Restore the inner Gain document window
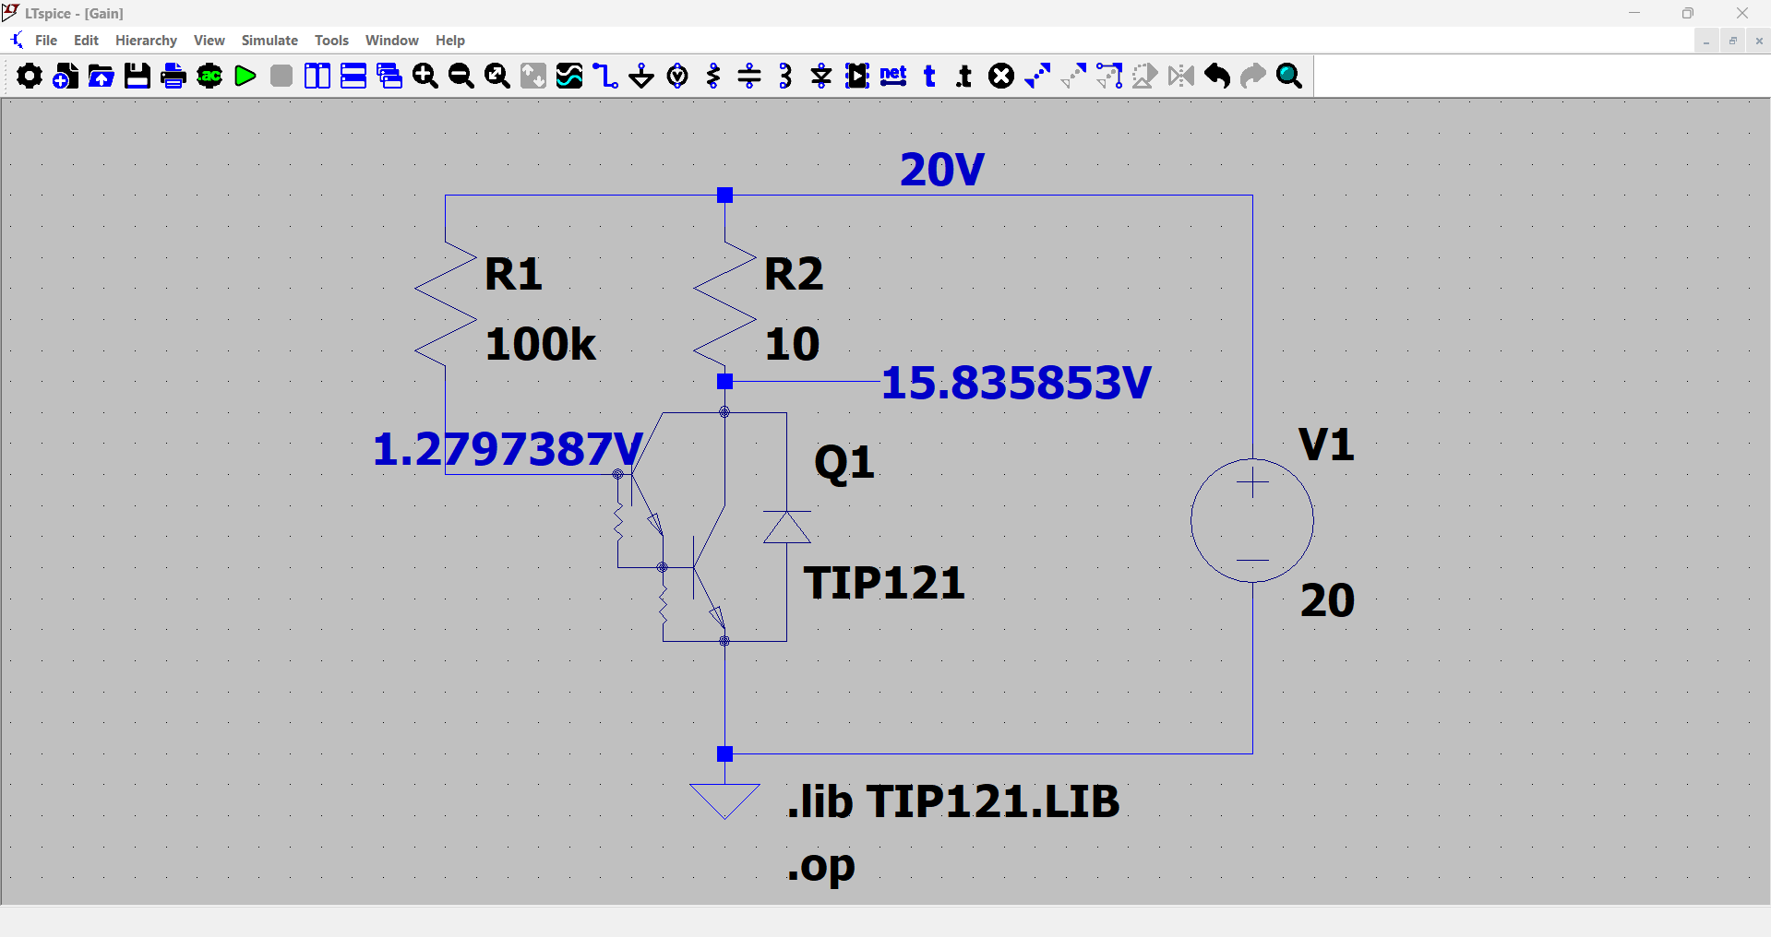Screen dimensions: 1771x937 (x=1733, y=41)
